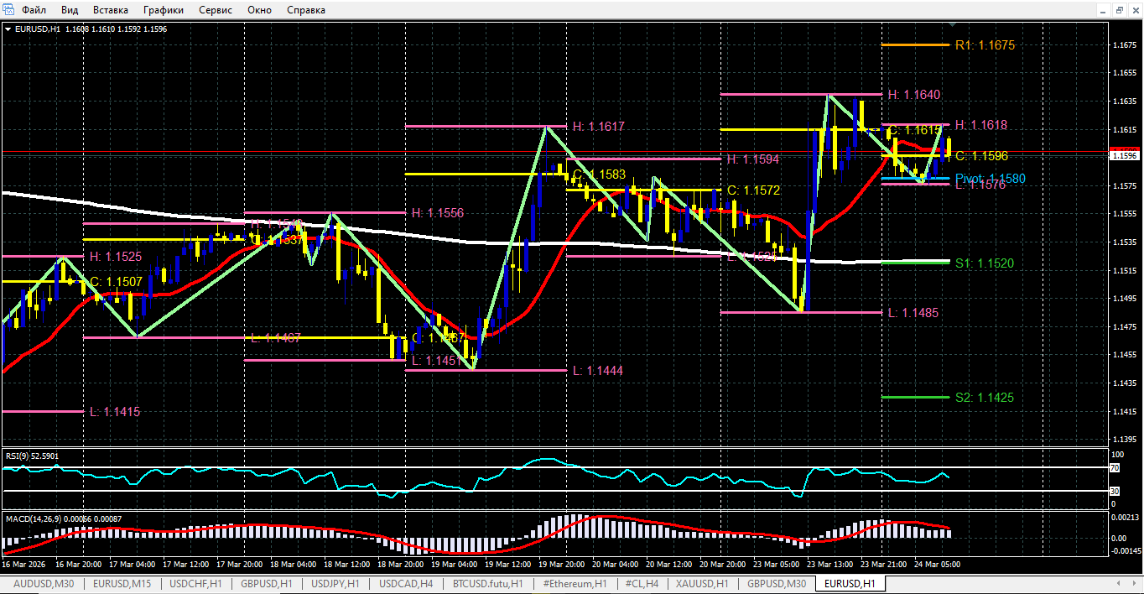Click the RSI 70 level marker
Screen dimensions: 1144x594
pos(1113,466)
